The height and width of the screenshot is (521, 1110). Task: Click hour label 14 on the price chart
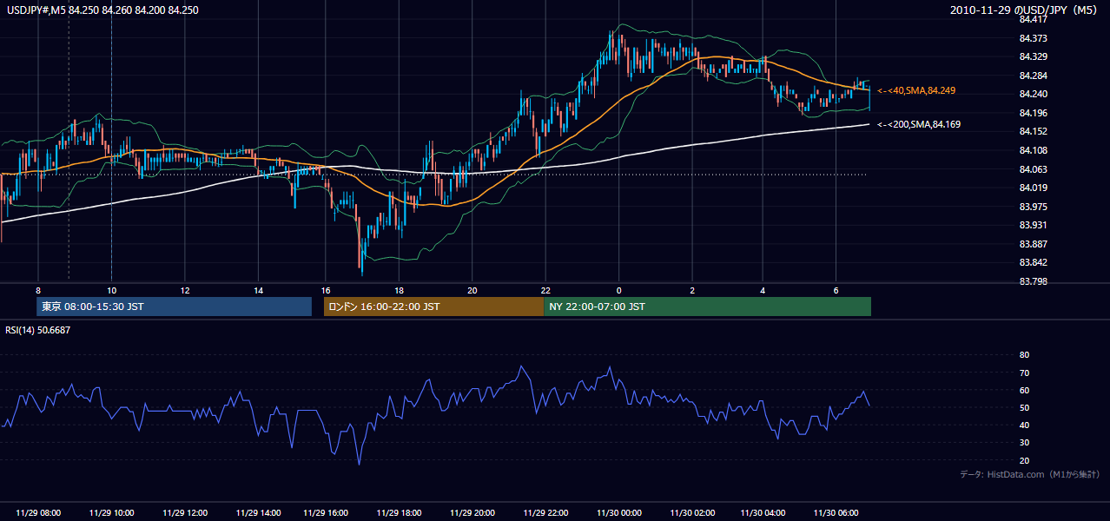(x=259, y=290)
